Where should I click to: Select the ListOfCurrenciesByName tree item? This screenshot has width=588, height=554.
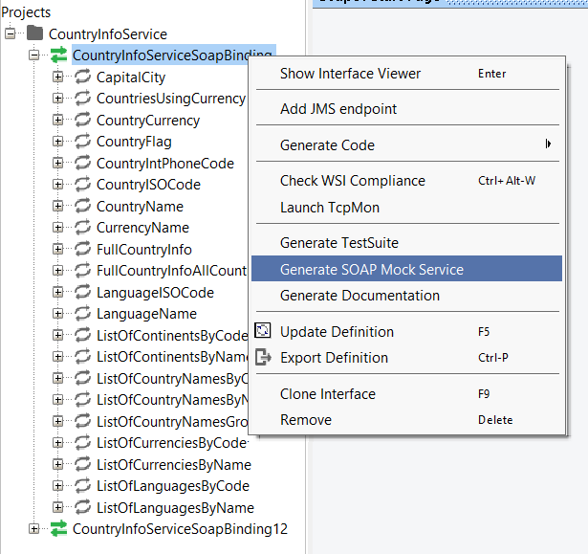click(174, 465)
